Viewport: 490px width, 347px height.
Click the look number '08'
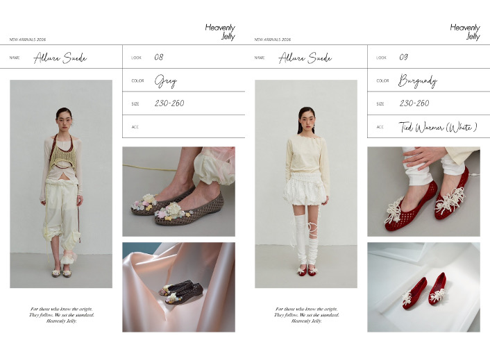coord(159,57)
